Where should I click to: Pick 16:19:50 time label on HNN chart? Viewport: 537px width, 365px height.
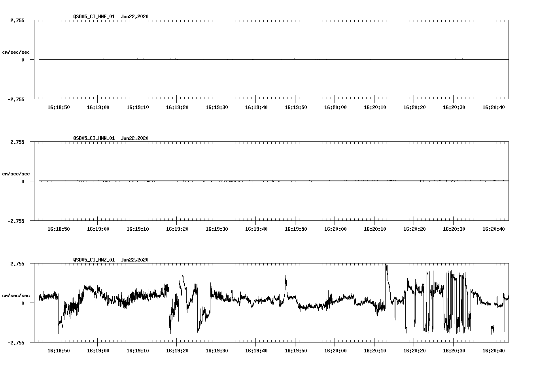(296, 229)
